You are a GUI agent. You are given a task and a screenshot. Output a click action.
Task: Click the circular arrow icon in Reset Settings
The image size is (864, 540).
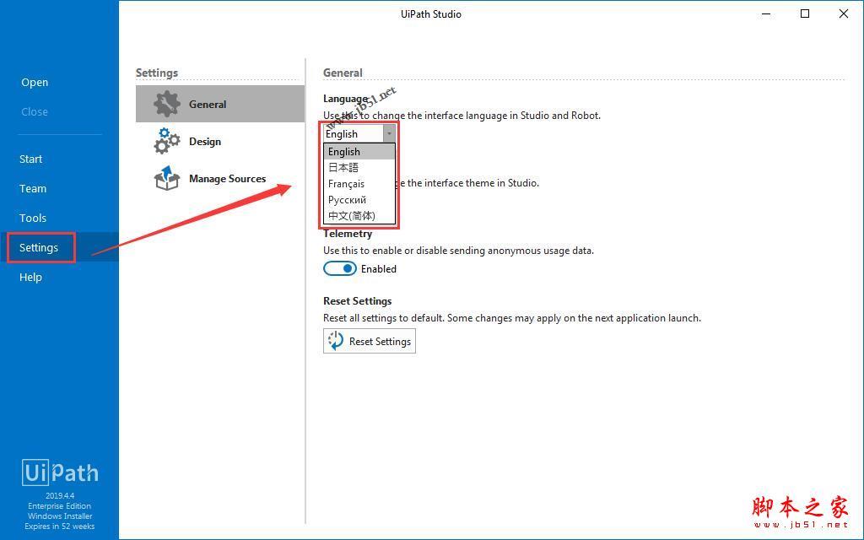point(336,341)
